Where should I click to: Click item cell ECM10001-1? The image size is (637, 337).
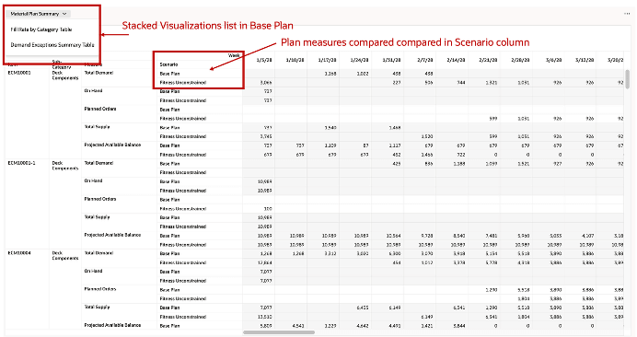click(x=22, y=163)
